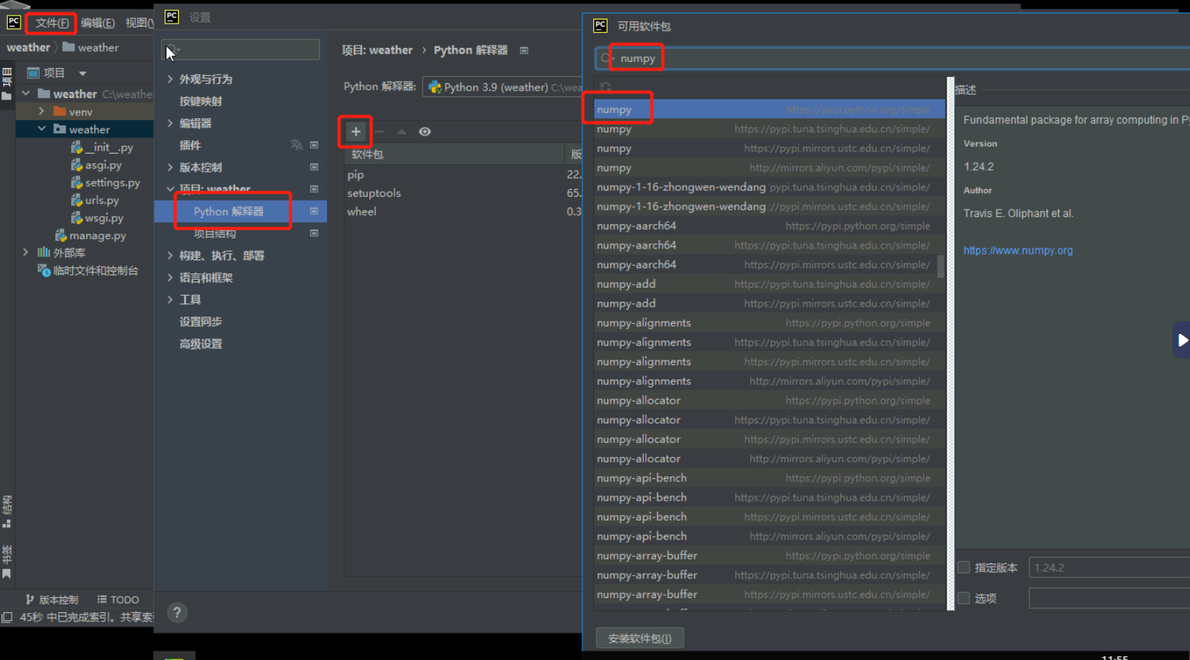Open the Bookmarks side tool window
The width and height of the screenshot is (1190, 660).
point(7,561)
